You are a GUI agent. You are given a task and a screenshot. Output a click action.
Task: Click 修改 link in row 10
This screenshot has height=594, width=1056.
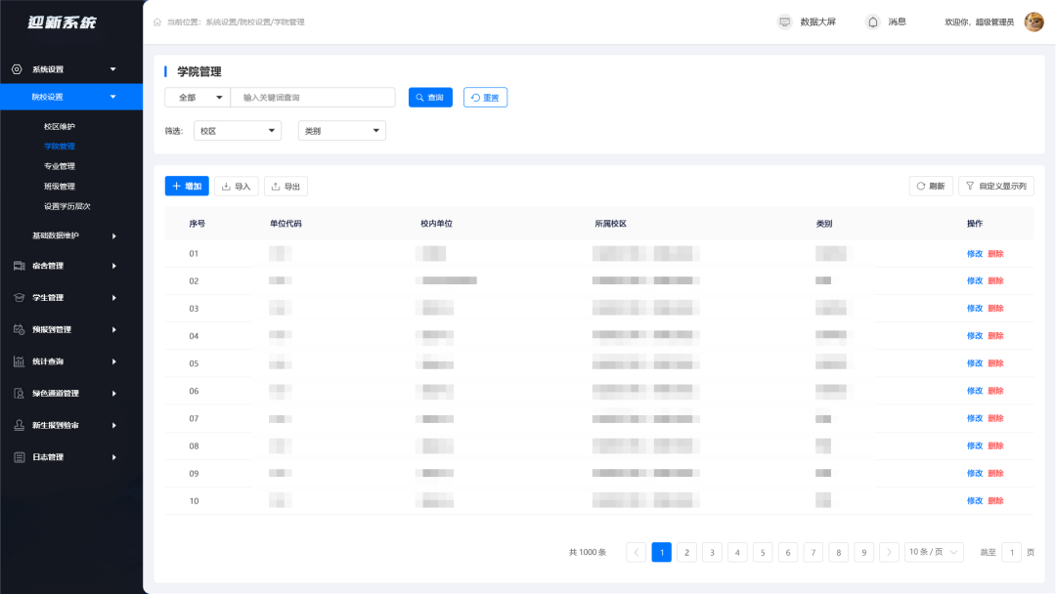point(975,500)
